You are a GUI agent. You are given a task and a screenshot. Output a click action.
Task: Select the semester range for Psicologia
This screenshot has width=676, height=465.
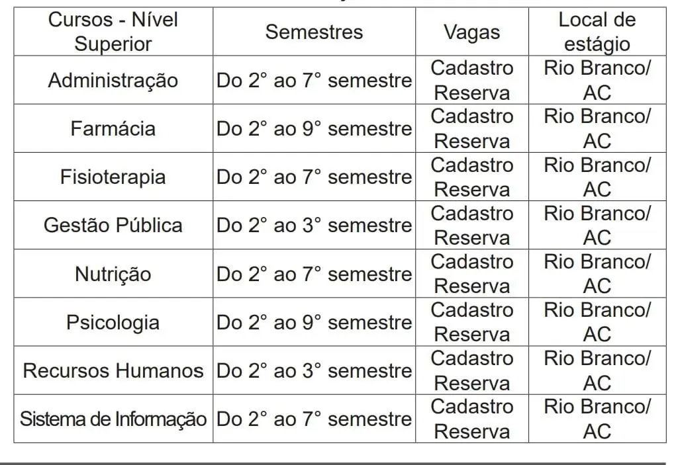coord(314,322)
